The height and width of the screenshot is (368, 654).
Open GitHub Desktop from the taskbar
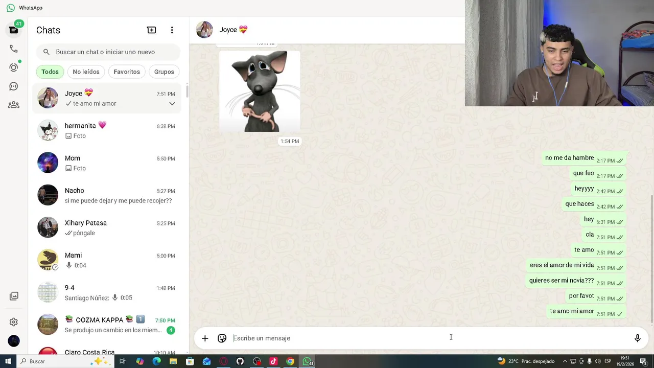[240, 361]
